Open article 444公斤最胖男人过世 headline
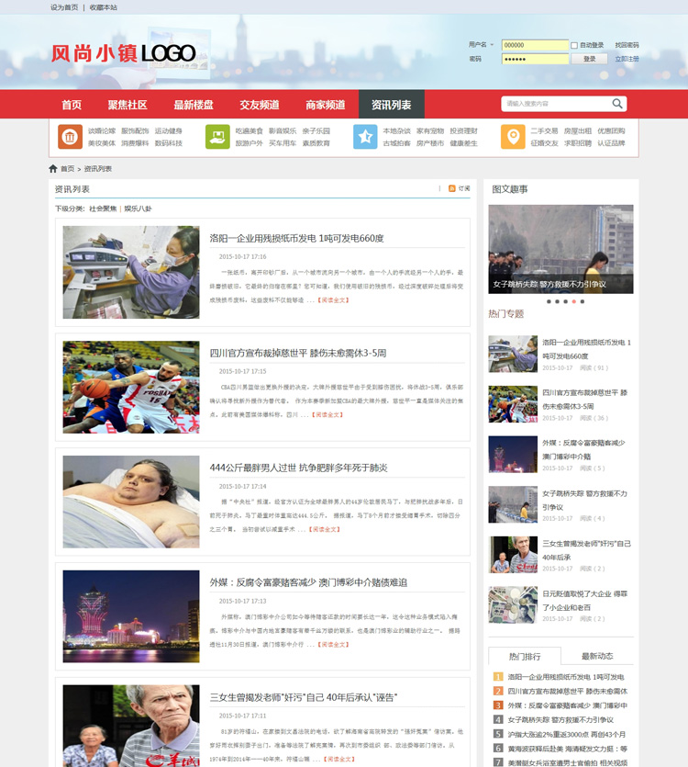Image resolution: width=688 pixels, height=767 pixels. coord(298,468)
